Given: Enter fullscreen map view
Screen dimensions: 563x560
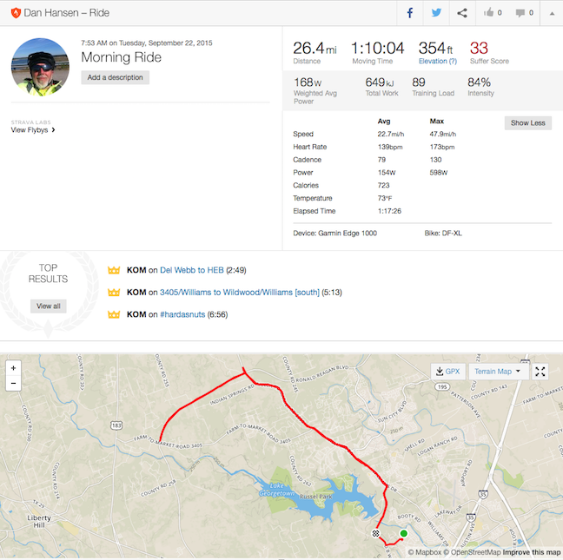Looking at the screenshot, I should pos(540,372).
